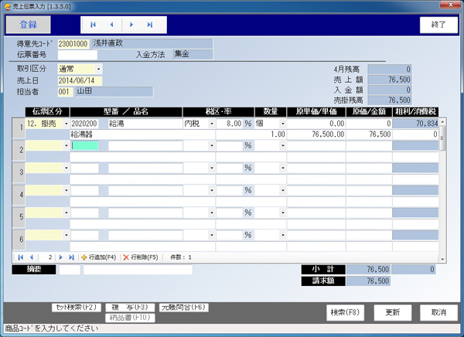The width and height of the screenshot is (464, 337).
Task: Jump to last record in top toolbar
Action: (150, 25)
